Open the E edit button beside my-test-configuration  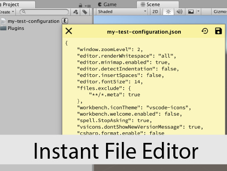pos(65,21)
